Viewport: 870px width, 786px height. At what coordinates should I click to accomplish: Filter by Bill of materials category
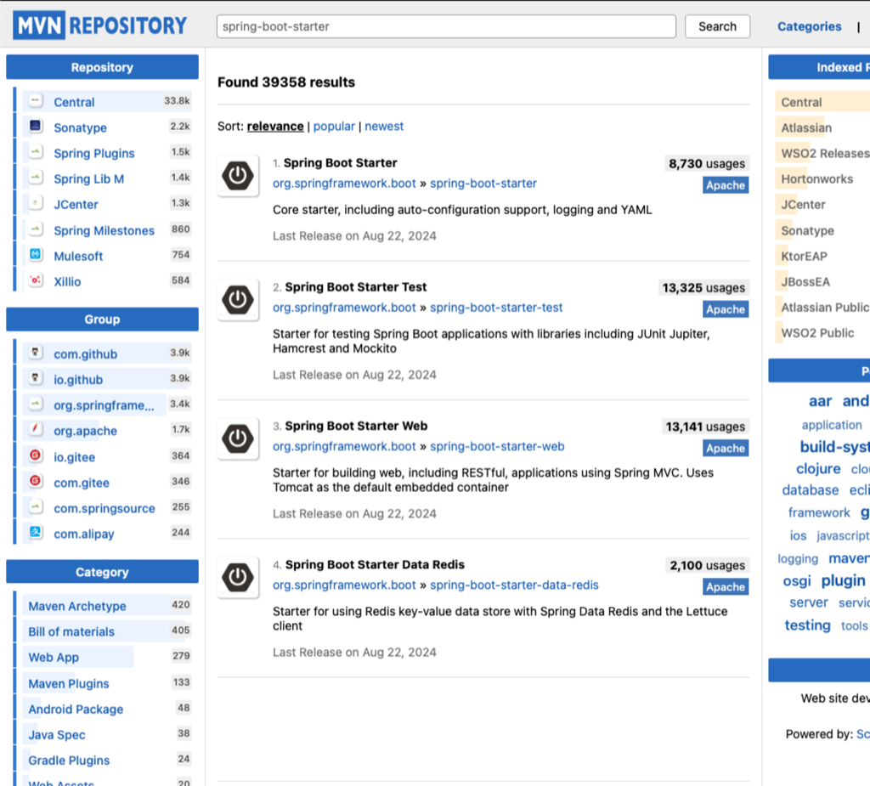tap(71, 631)
